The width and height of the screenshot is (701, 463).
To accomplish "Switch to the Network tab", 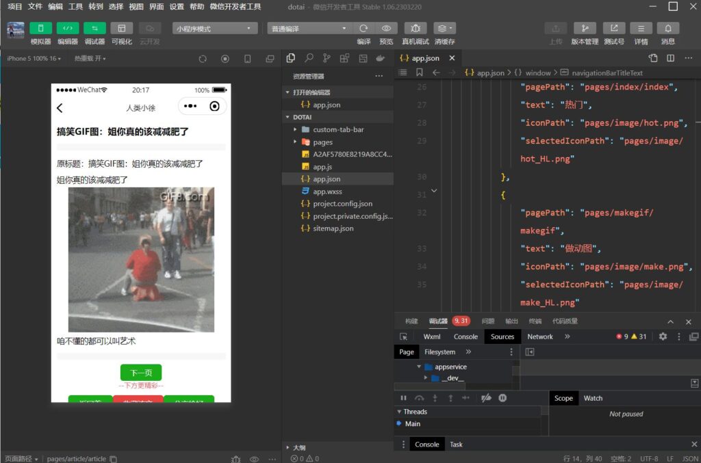I will pyautogui.click(x=539, y=336).
